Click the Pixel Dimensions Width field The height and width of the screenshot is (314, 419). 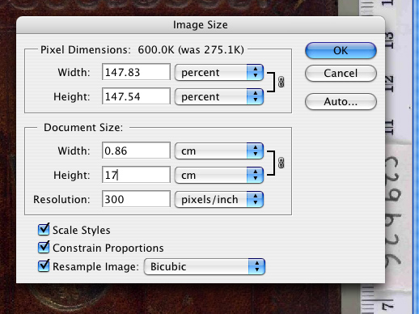[x=136, y=72]
